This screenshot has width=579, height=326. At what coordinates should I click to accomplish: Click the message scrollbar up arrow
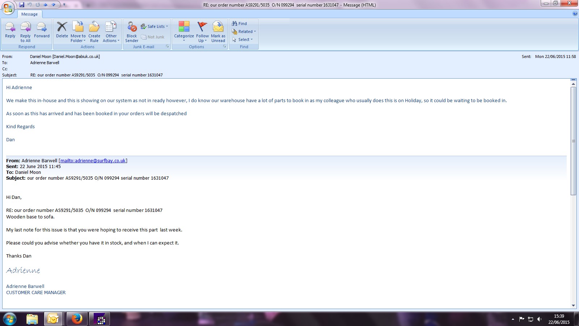tap(573, 84)
